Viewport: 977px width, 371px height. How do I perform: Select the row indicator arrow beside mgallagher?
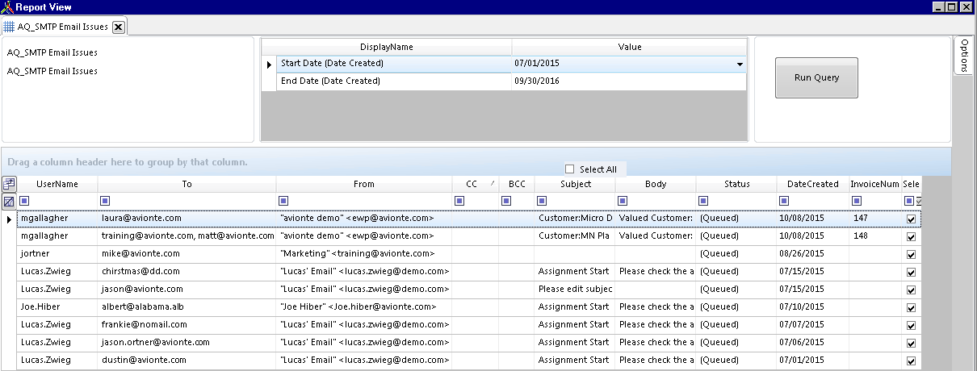tap(9, 219)
